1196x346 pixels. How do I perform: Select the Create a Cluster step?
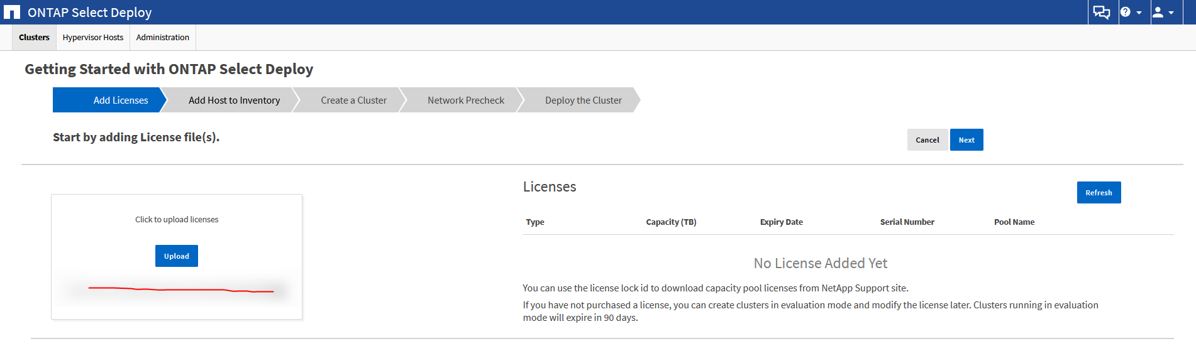(353, 100)
